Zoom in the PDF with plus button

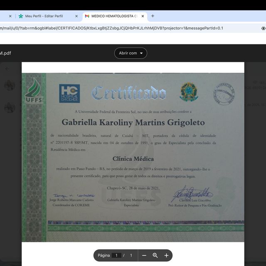coord(166,255)
